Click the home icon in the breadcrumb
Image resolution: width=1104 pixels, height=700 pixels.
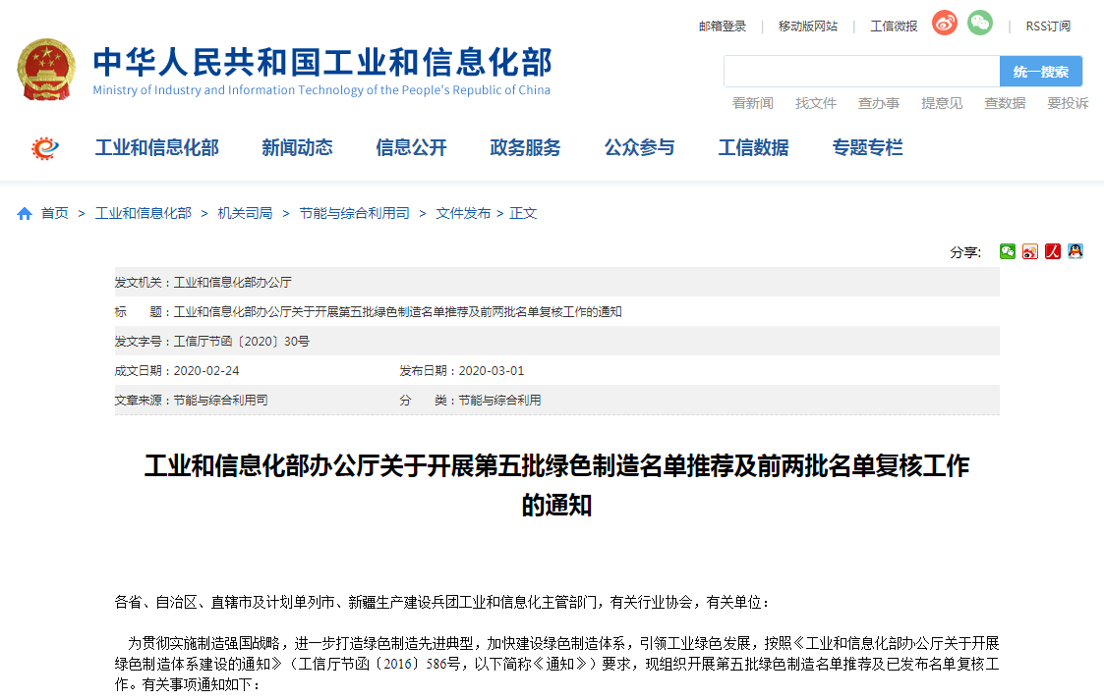click(x=25, y=214)
